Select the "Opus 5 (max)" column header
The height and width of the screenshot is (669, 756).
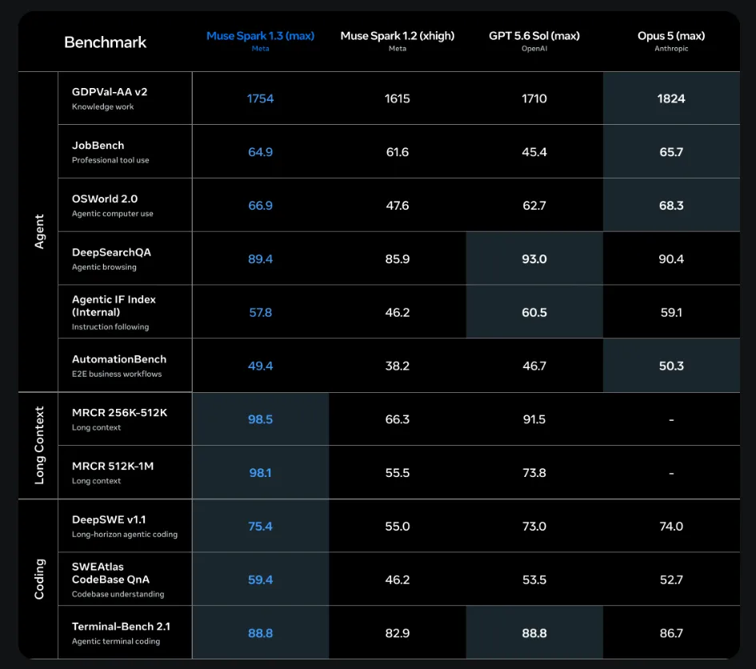[671, 36]
